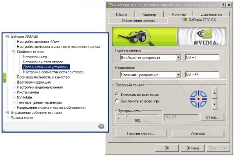Switch to the 'Адаптер' tab
Image resolution: width=235 pixels, height=157 pixels.
(149, 15)
